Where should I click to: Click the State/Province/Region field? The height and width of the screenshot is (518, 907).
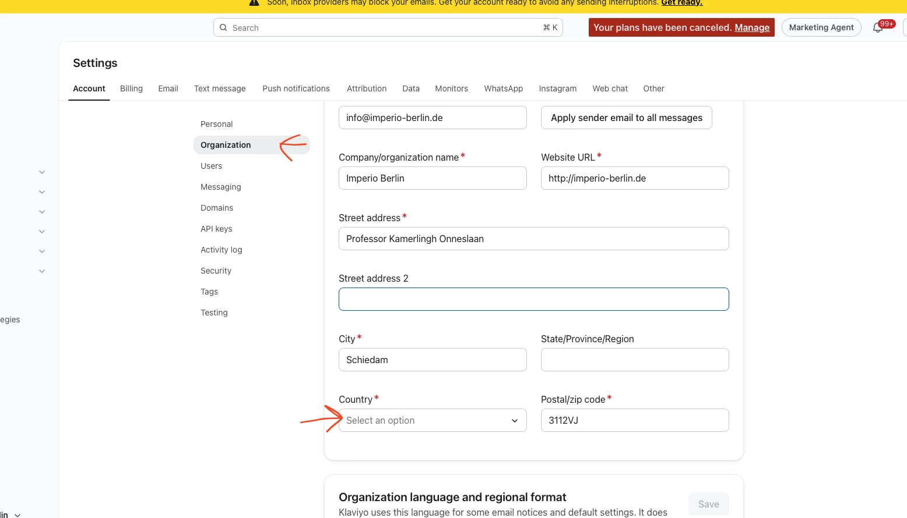(x=635, y=360)
